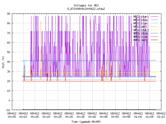This screenshot has height=124, width=166.
Task: Click the green line sample beside NPD2 stop
Action: tap(155, 20)
